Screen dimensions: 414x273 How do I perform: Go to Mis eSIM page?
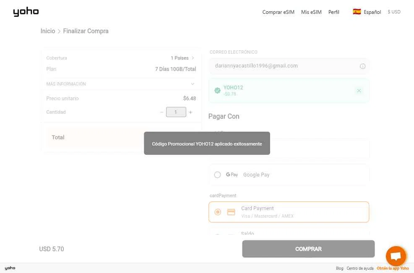point(311,12)
